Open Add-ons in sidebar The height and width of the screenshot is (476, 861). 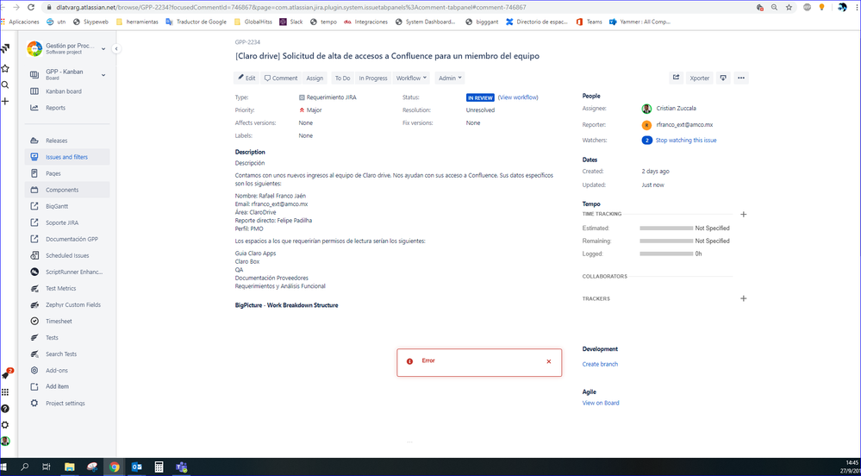[67, 371]
